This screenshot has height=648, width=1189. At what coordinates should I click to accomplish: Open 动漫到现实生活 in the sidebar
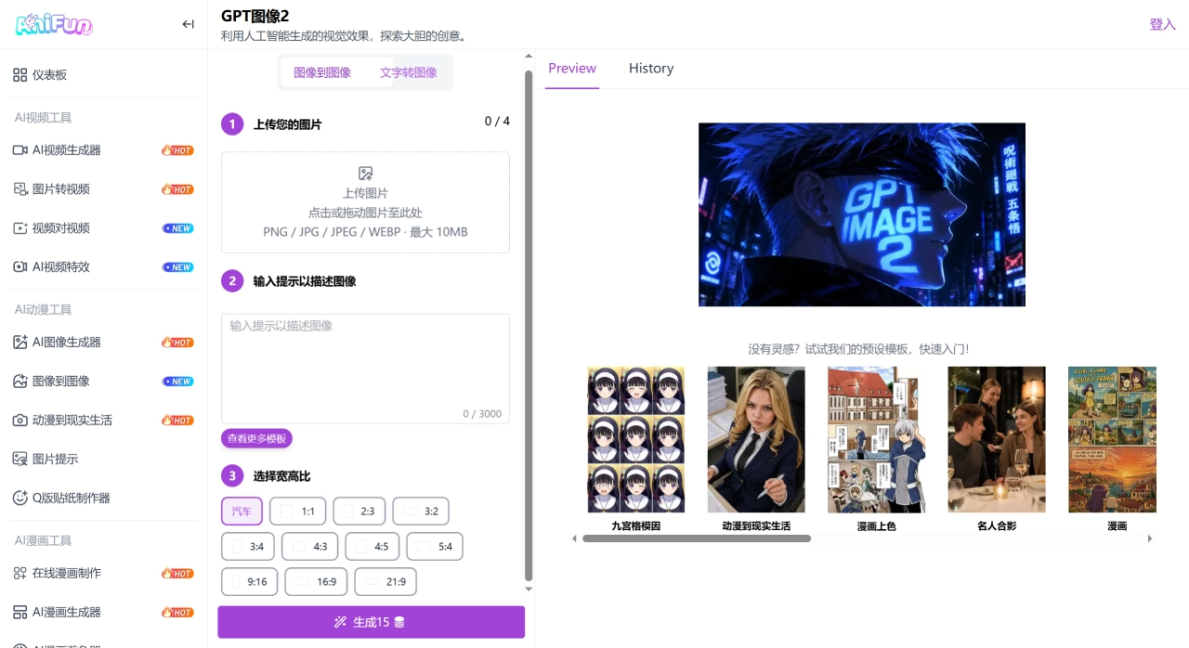(103, 421)
